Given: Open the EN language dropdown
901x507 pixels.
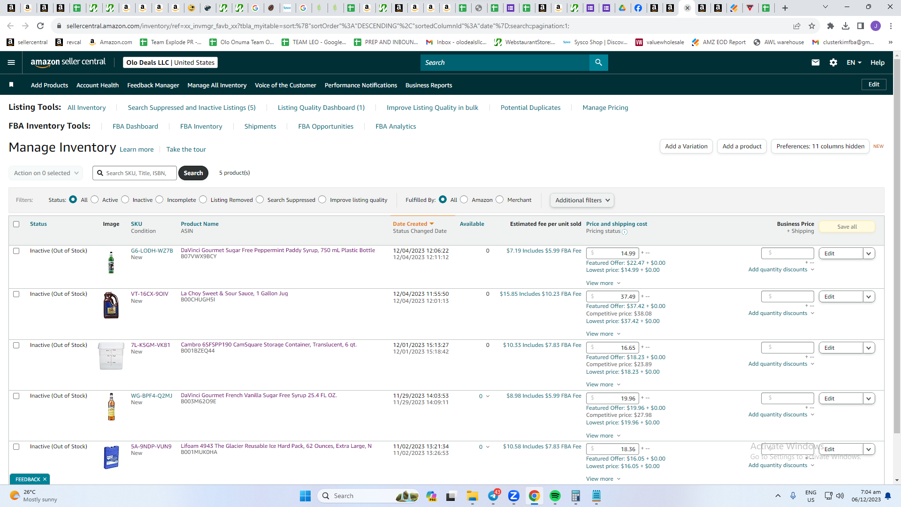Looking at the screenshot, I should 854,62.
